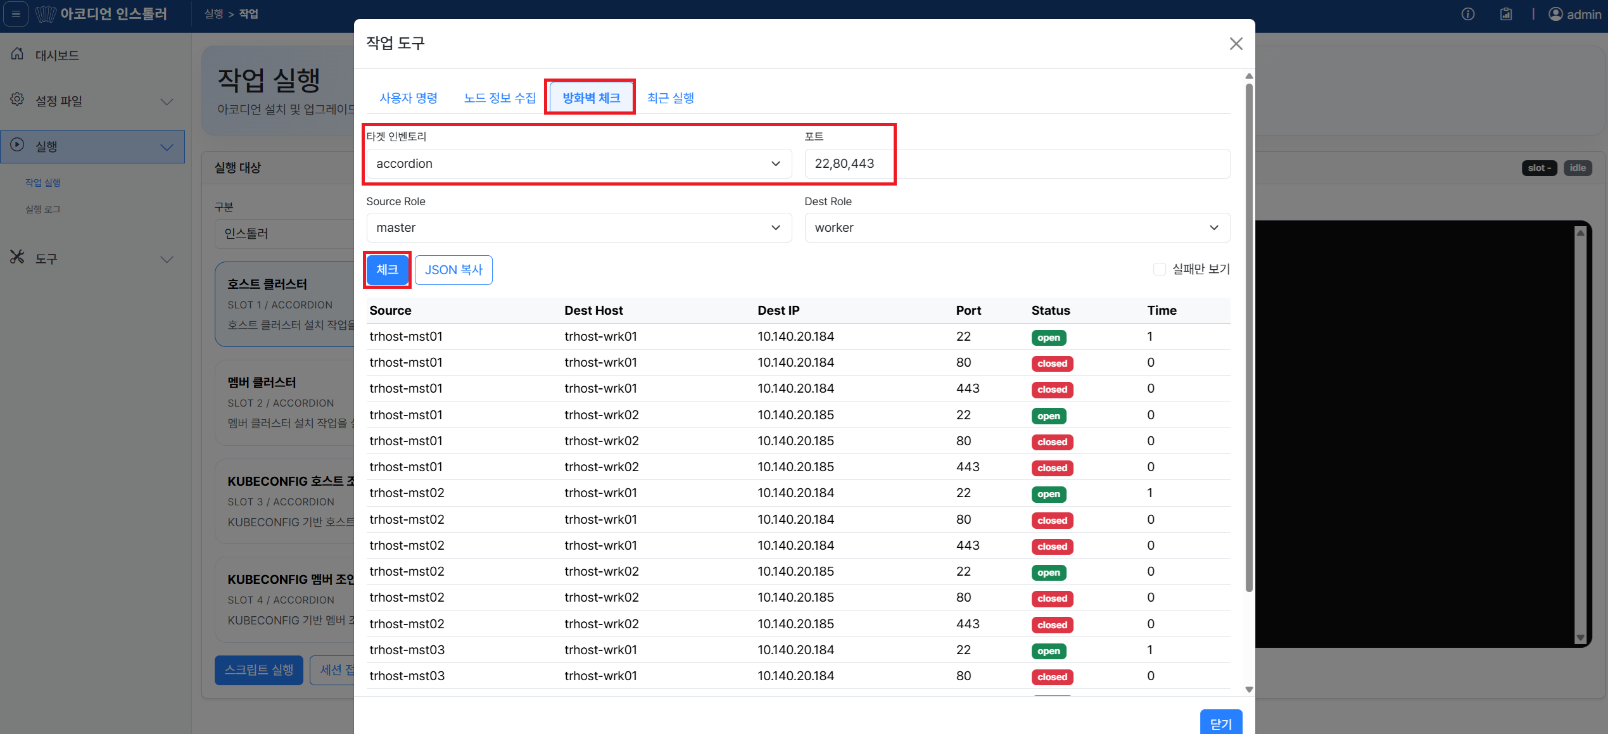Screen dimensions: 1608x734
Task: Select the 호스트 클러스터 slot 1 card
Action: point(285,304)
